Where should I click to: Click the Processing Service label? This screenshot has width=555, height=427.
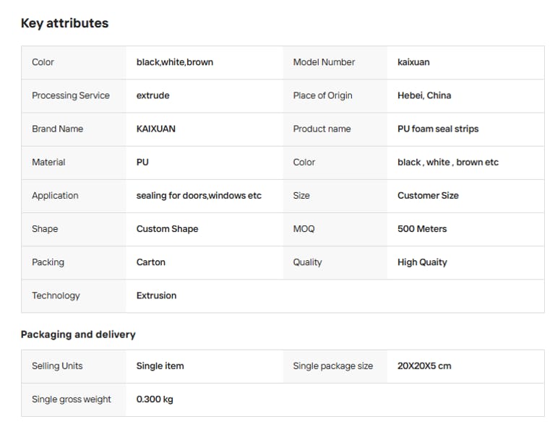pos(71,95)
